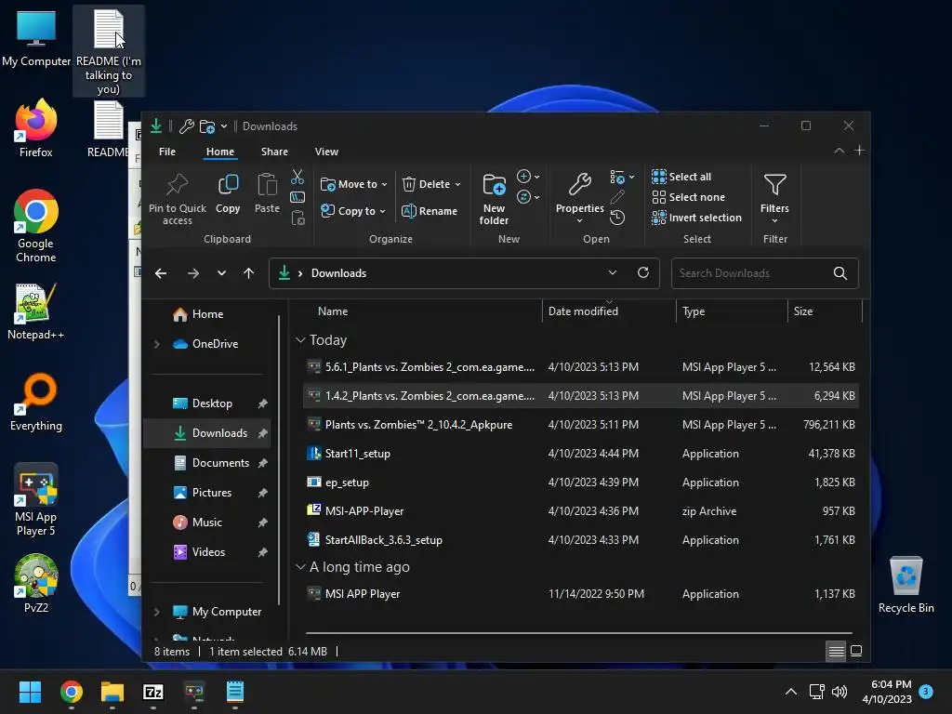Viewport: 952px width, 714px height.
Task: Click Pin to Quick access icon
Action: pos(178,184)
